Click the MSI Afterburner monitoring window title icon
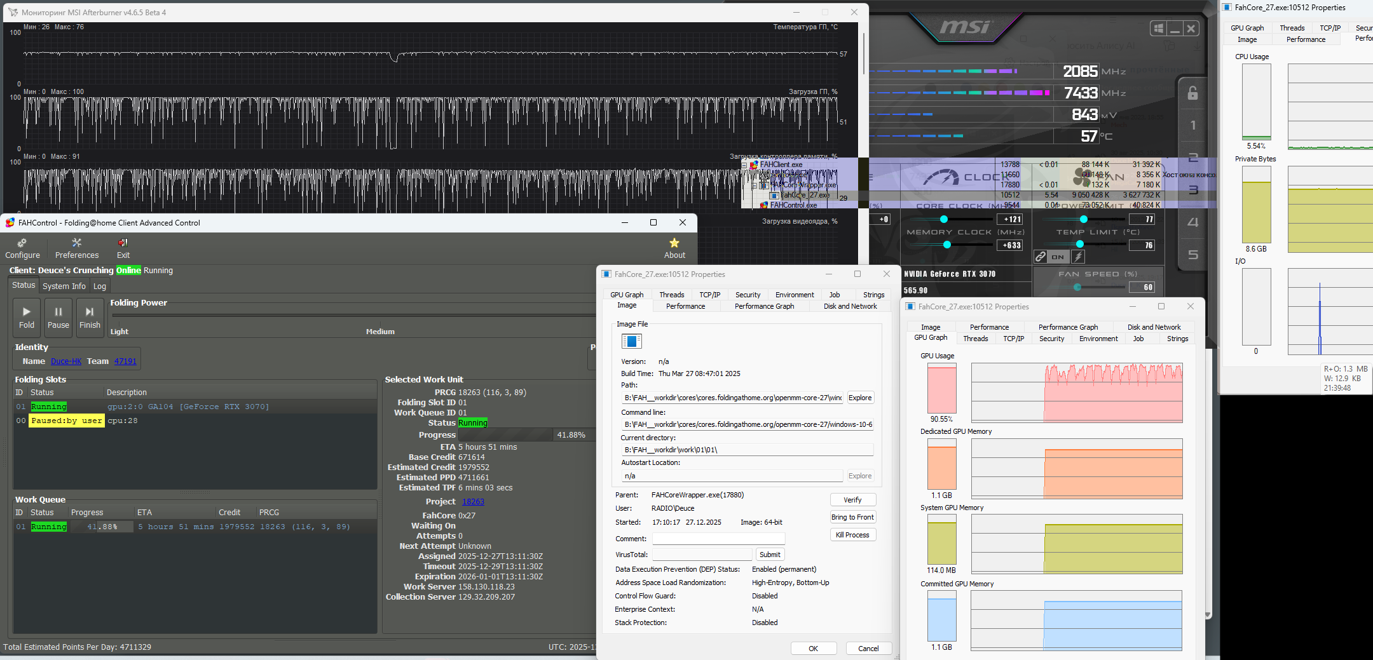Image resolution: width=1373 pixels, height=660 pixels. [13, 12]
